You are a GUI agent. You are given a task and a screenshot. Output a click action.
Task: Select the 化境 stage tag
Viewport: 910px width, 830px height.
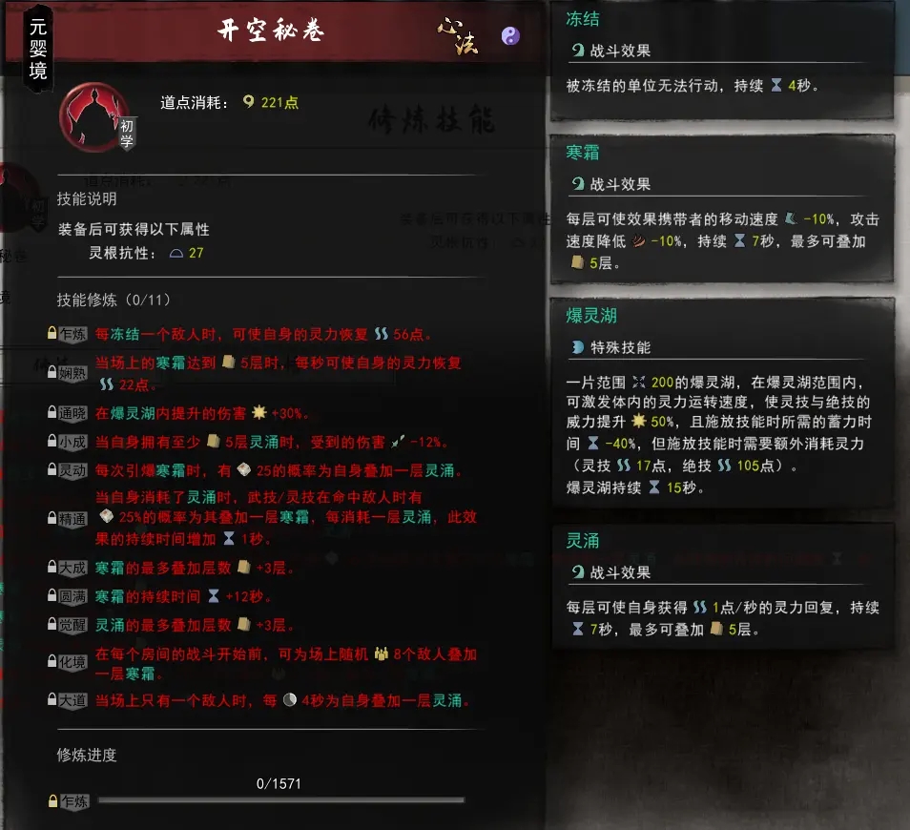tap(72, 662)
